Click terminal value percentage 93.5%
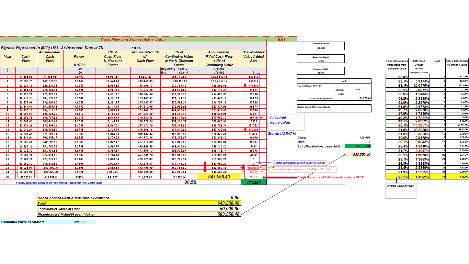This screenshot has height=264, width=469. [x=403, y=77]
